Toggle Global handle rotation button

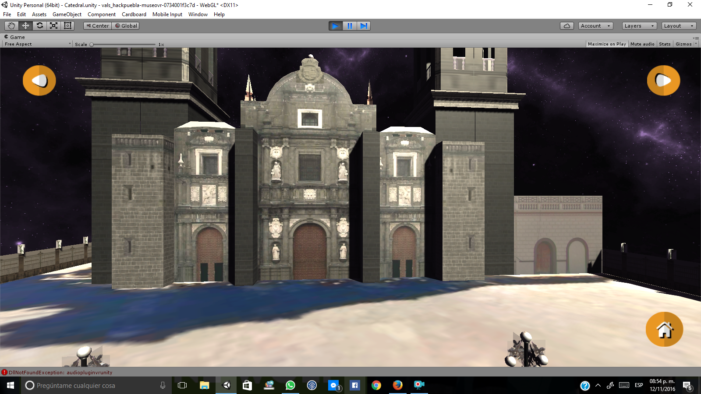pos(126,26)
